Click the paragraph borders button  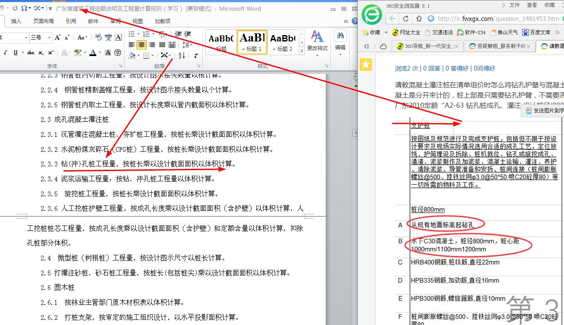pyautogui.click(x=146, y=55)
